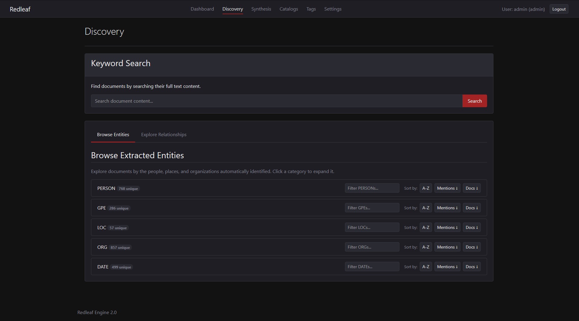Expand the PERSON entity category
This screenshot has width=579, height=321.
click(106, 188)
